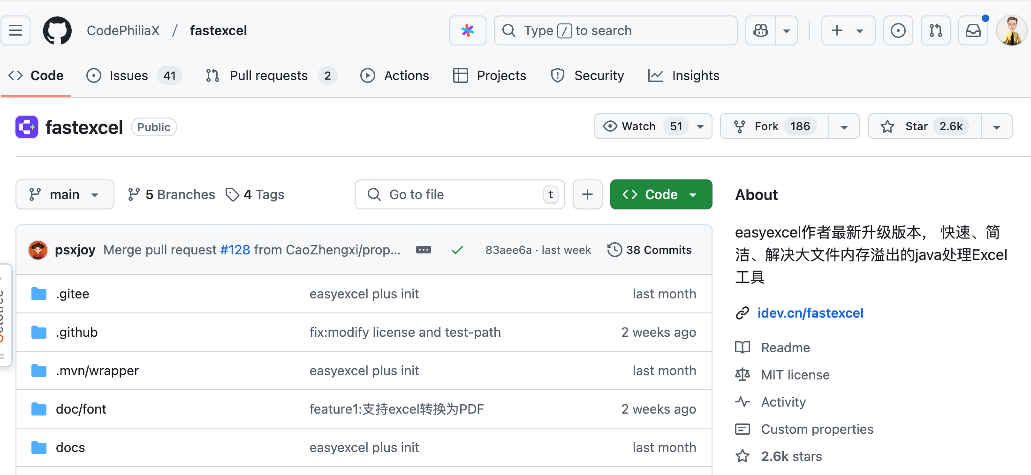The height and width of the screenshot is (475, 1031).
Task: Open the Projects tab
Action: point(490,75)
